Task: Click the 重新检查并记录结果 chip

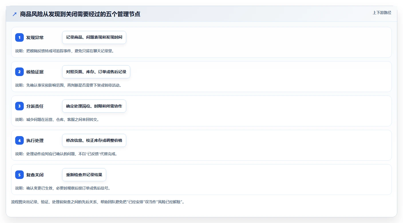Action: 84,175
